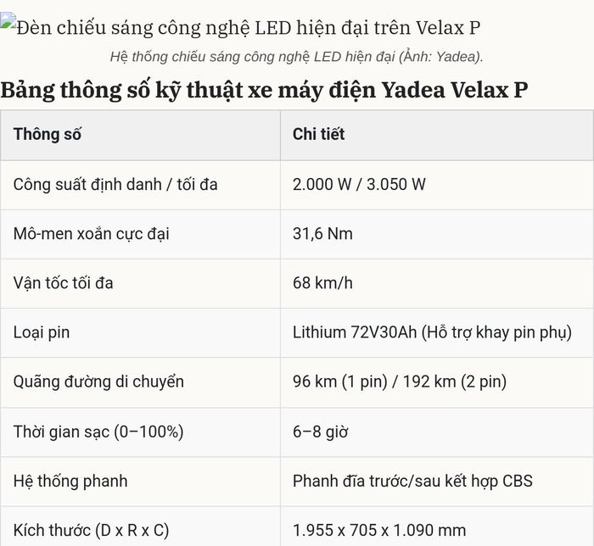The height and width of the screenshot is (546, 594).
Task: Click the 'Loại pin' row label
Action: tap(42, 333)
